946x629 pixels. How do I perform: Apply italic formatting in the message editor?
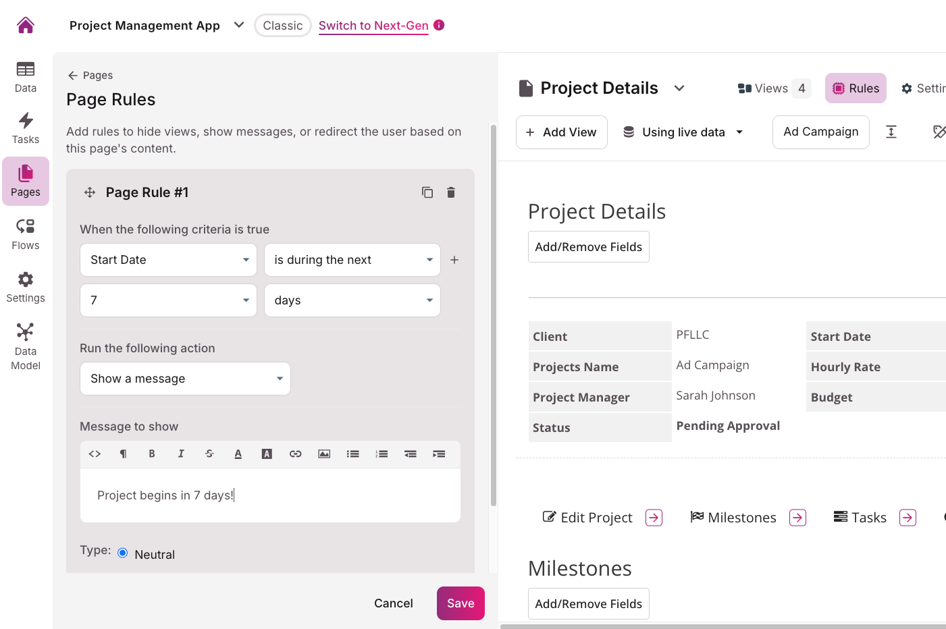tap(181, 454)
